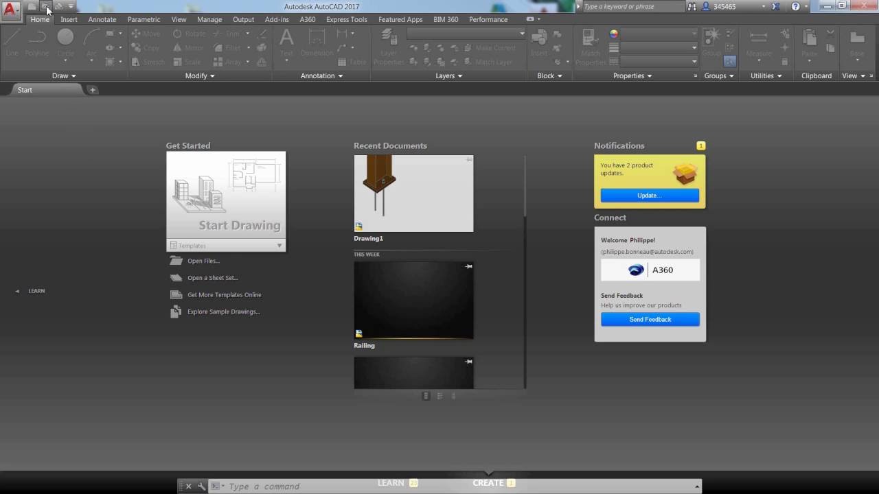879x494 pixels.
Task: Open the AutoCAD application menu button
Action: coord(10,10)
